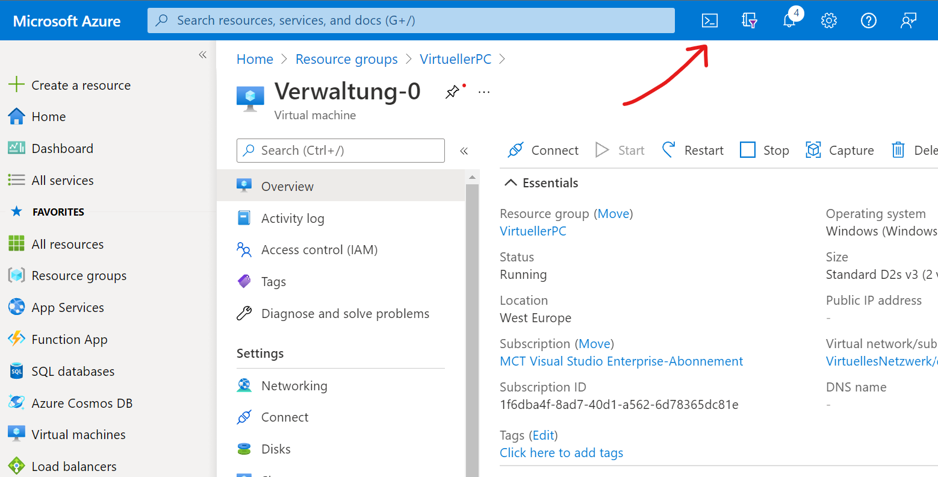Open Cloud Shell from the top bar
This screenshot has height=477, width=938.
(x=710, y=20)
